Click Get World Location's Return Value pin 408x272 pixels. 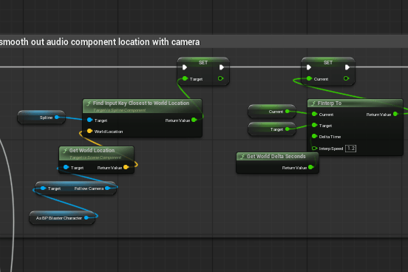tap(126, 167)
